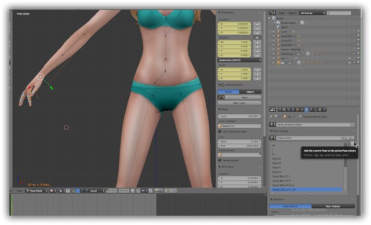
Task: Click Rest Position button
Action: (333, 206)
